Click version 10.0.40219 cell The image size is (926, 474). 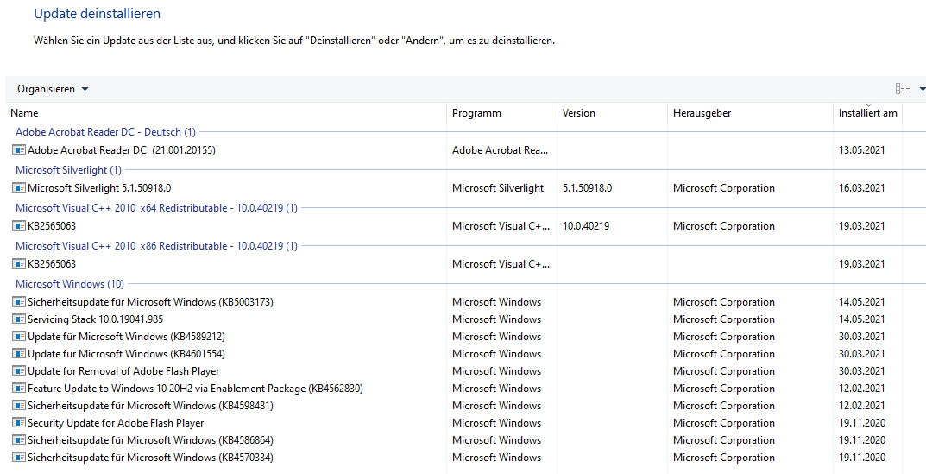(586, 225)
